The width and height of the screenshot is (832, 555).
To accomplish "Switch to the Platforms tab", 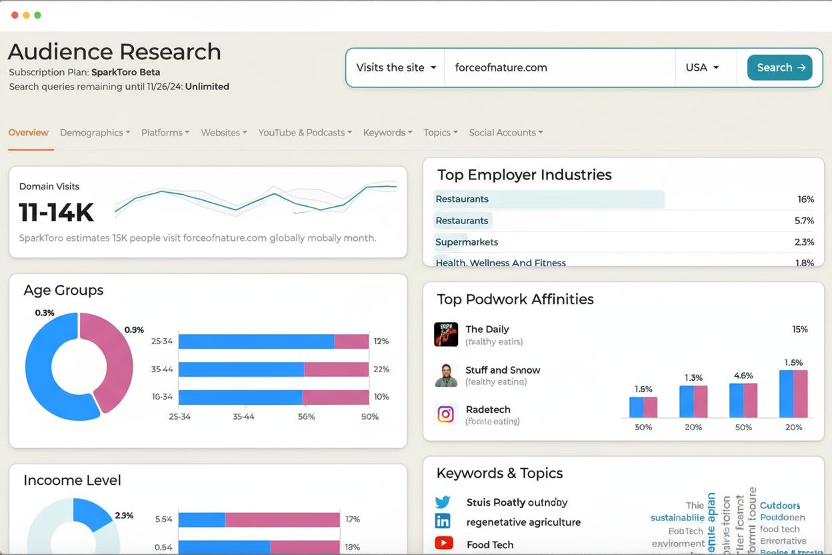I will [x=165, y=132].
